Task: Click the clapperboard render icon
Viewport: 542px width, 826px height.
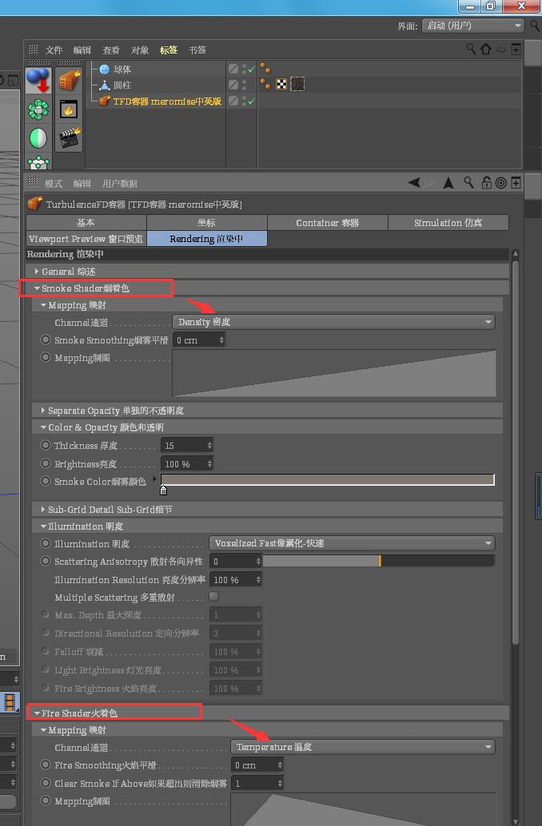Action: pos(70,137)
